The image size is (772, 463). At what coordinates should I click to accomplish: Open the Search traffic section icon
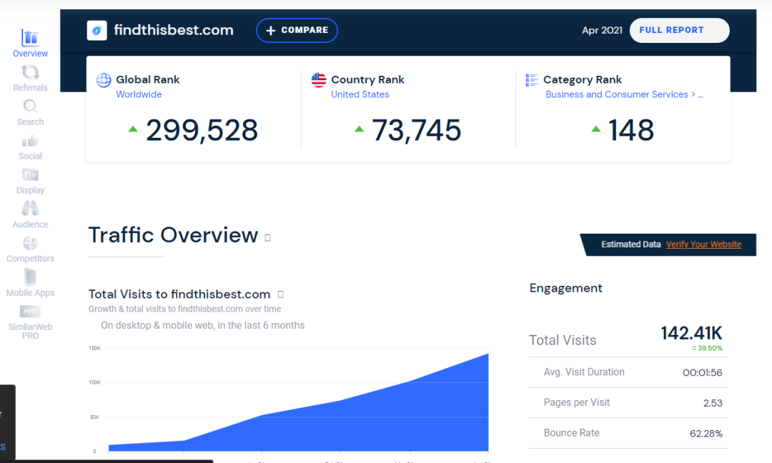tap(30, 106)
